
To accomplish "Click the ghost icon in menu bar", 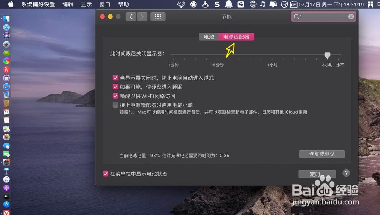I will click(x=228, y=4).
